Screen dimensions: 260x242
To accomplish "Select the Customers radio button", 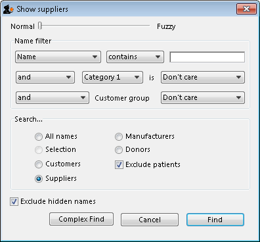I will 39,164.
